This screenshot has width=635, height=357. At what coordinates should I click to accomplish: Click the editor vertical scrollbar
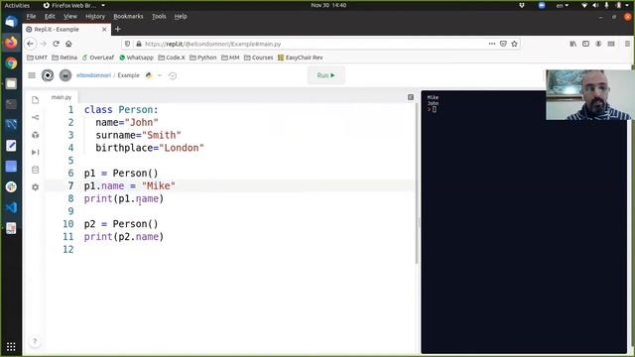[416, 183]
